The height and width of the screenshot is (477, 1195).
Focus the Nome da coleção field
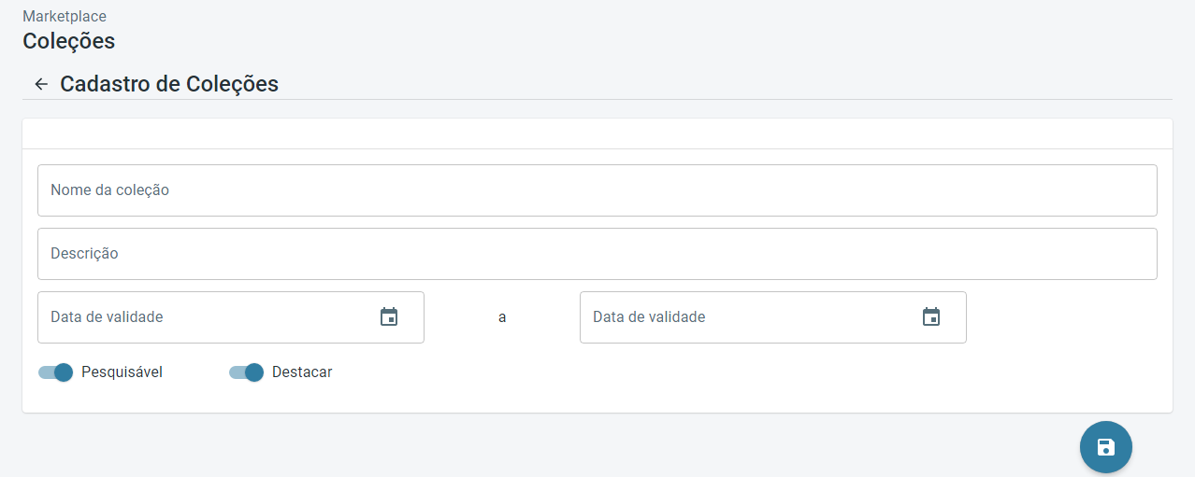597,190
